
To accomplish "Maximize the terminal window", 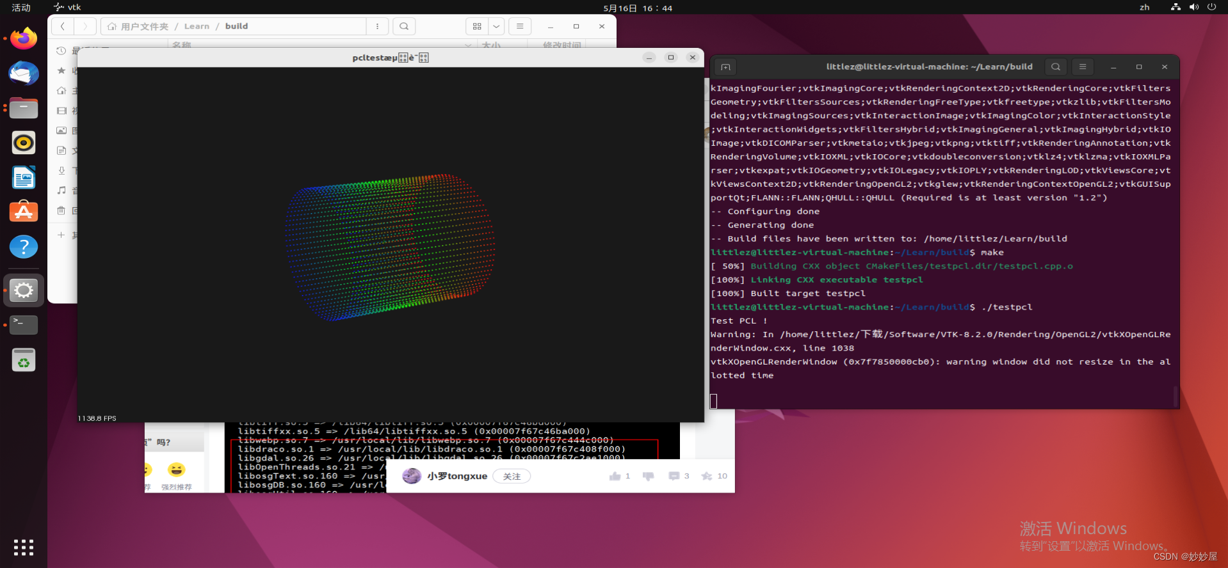I will (1139, 67).
